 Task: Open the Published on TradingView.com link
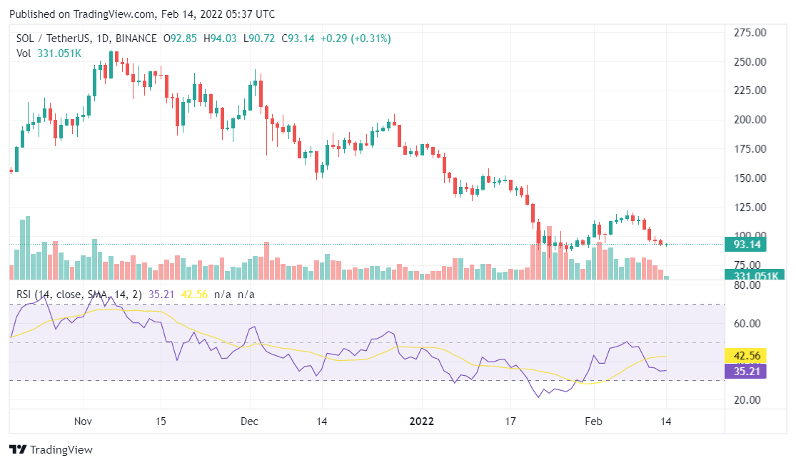tap(141, 14)
